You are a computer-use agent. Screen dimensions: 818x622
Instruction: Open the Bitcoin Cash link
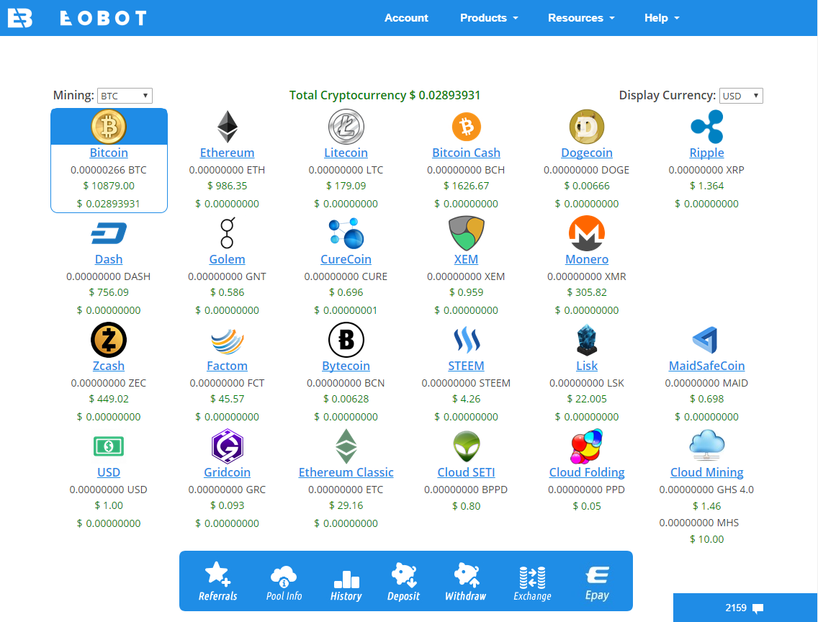466,153
